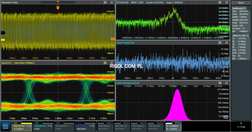Viewport: 252px width, 132px height.
Task: Click CH2 offset 0.00V value
Action: click(37, 129)
